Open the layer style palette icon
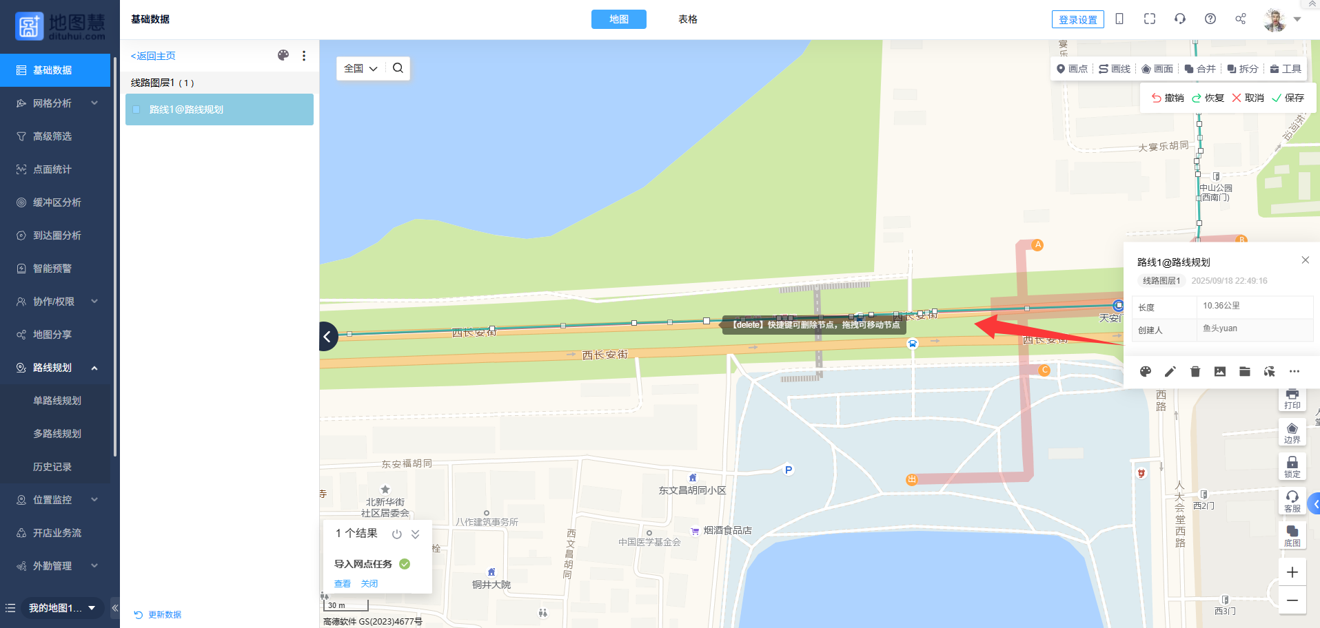 [x=283, y=56]
